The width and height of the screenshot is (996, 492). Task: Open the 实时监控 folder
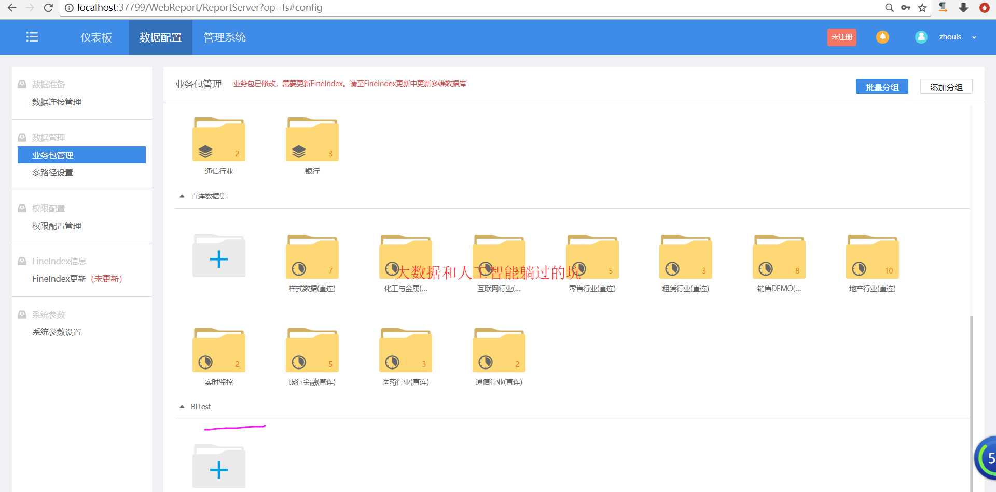pos(219,350)
